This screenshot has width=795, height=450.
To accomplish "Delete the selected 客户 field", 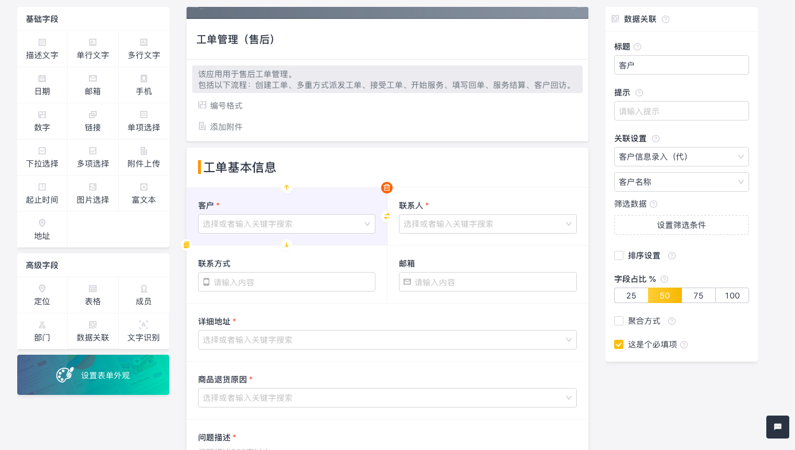I will [x=387, y=188].
